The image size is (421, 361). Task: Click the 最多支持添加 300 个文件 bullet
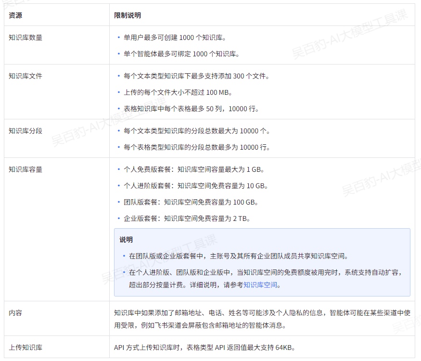[196, 76]
